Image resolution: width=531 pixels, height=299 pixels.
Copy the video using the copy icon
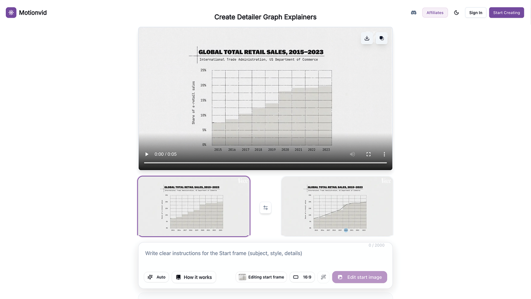tap(381, 38)
